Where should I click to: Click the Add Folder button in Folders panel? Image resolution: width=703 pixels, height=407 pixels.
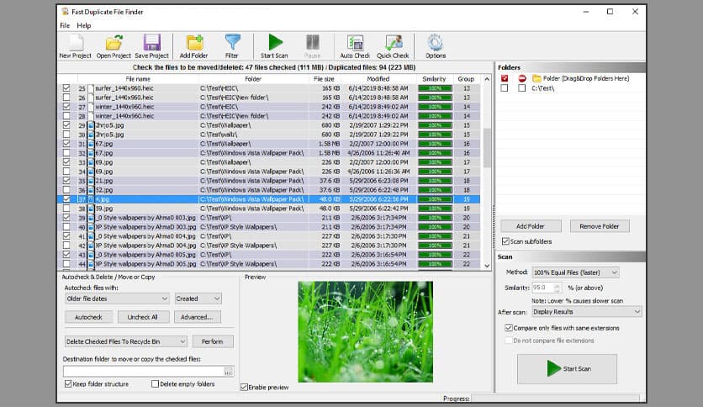(531, 226)
